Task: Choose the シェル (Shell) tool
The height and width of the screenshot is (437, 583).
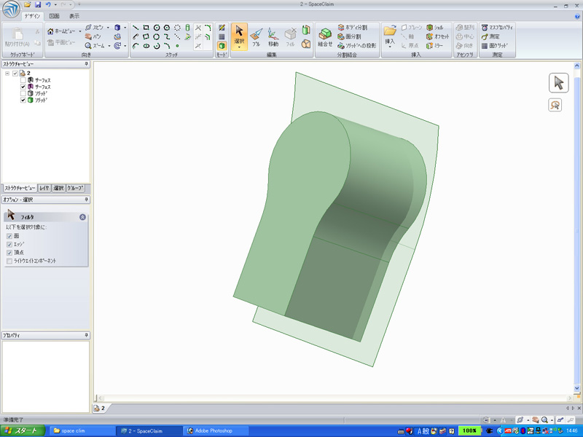Action: 434,27
